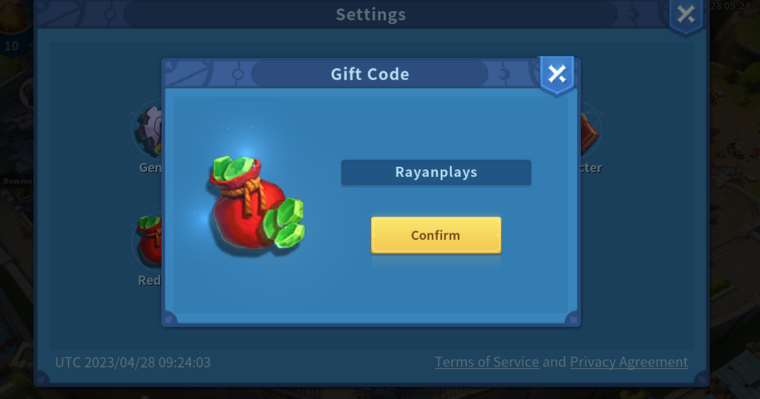Confirm the entered gift code
This screenshot has width=760, height=399.
436,235
